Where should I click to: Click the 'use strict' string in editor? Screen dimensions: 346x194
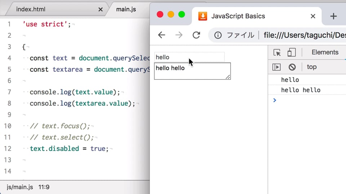point(45,24)
